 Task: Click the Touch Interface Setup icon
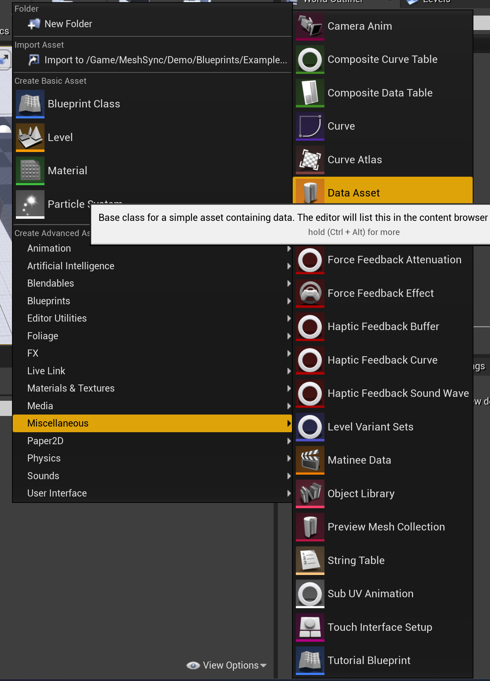[310, 627]
